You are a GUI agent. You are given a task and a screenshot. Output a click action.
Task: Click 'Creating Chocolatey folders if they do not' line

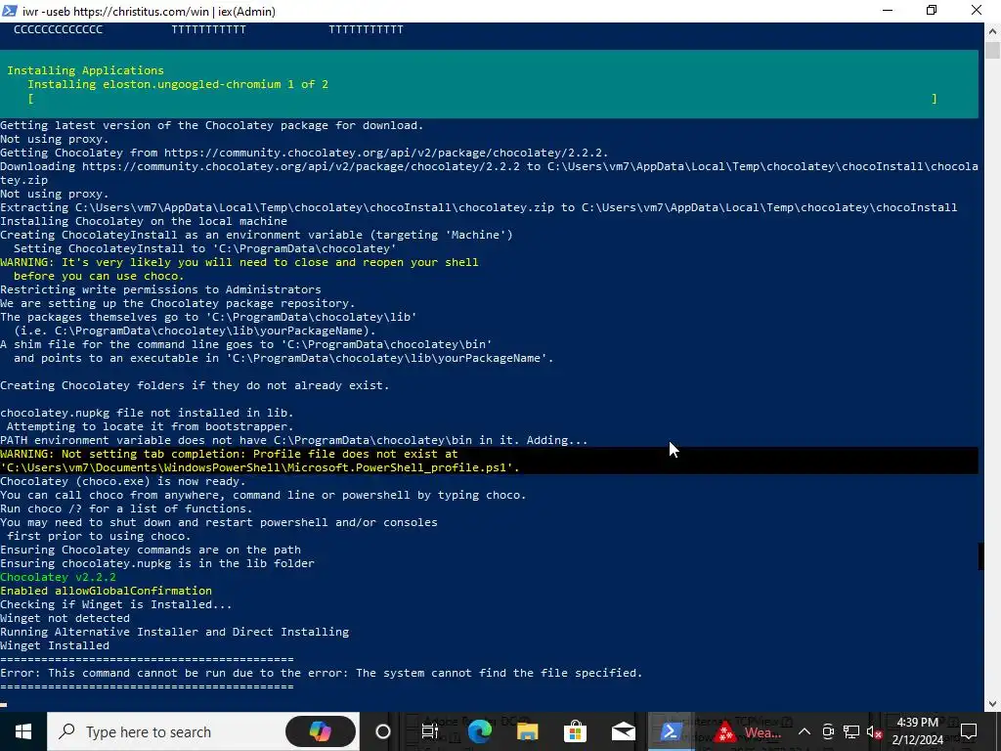195,385
